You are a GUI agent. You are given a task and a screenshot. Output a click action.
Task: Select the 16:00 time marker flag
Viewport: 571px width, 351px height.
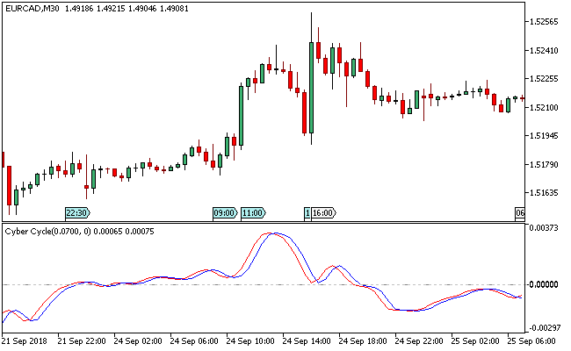pos(323,212)
